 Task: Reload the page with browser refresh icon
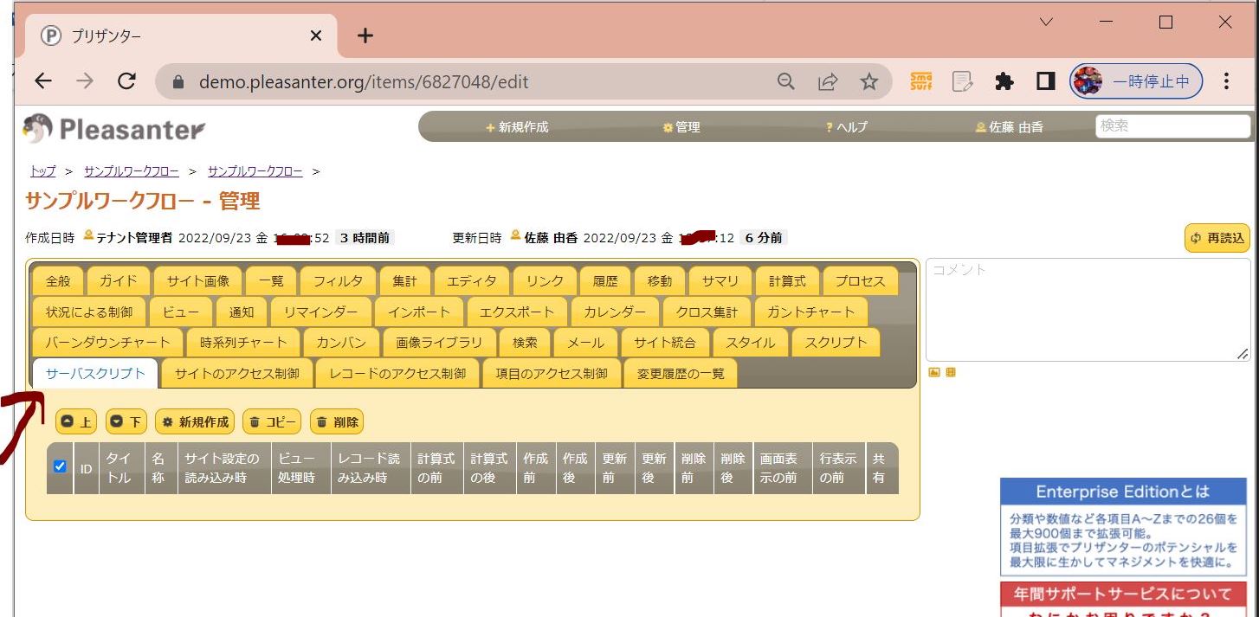coord(127,82)
